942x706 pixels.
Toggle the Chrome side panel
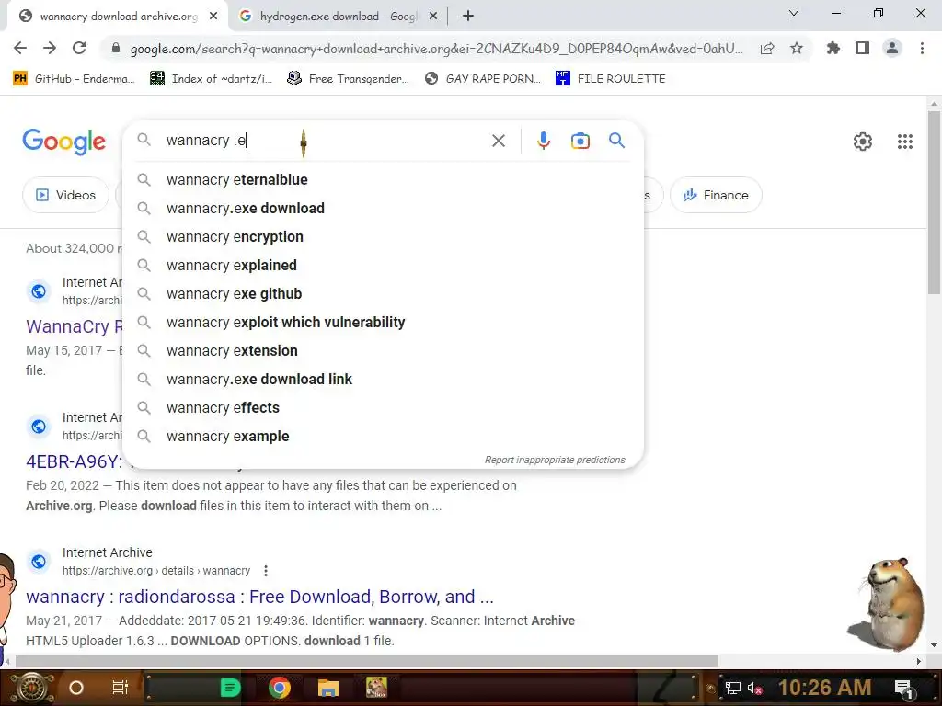pos(863,48)
